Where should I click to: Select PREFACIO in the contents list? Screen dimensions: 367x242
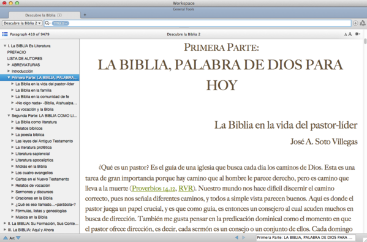coord(17,52)
